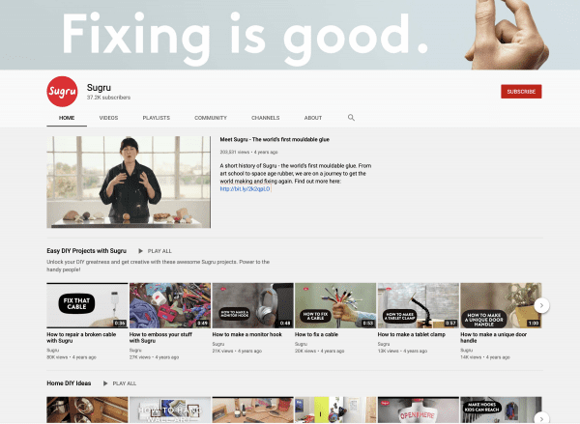Open the Make Hooks Kids Can Reach thumbnail
This screenshot has height=424, width=580.
coord(501,410)
